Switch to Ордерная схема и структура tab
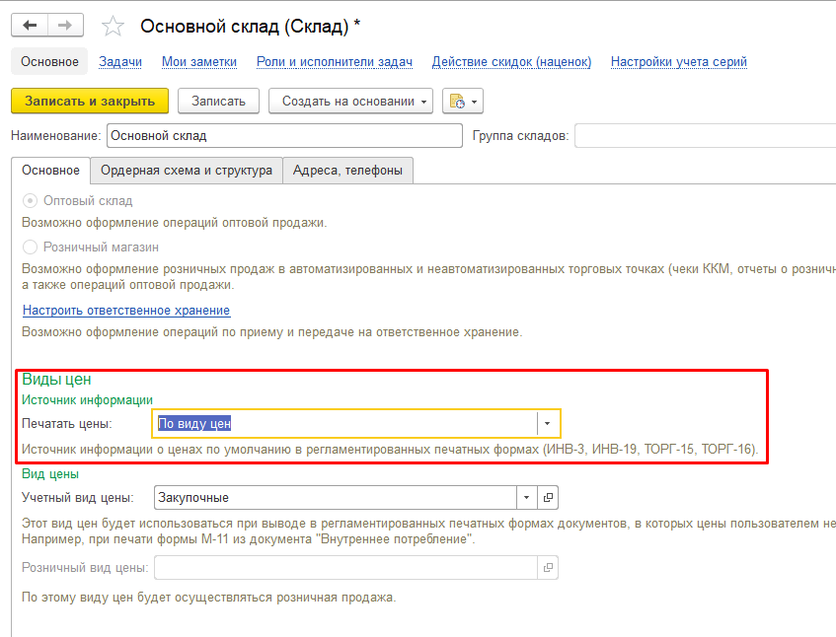This screenshot has height=637, width=836. 186,170
